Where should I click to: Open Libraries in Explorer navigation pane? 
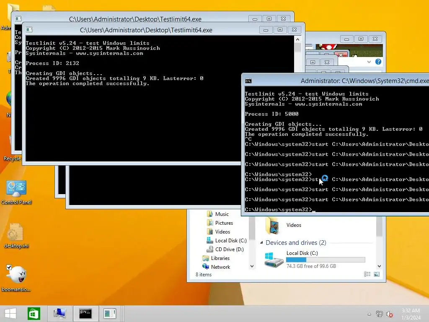[216, 258]
